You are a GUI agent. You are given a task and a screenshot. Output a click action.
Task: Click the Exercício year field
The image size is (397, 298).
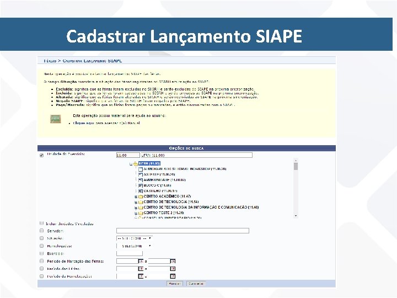(130, 253)
